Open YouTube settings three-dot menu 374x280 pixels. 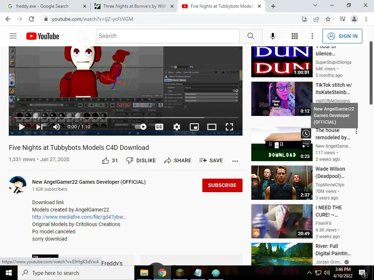point(312,36)
